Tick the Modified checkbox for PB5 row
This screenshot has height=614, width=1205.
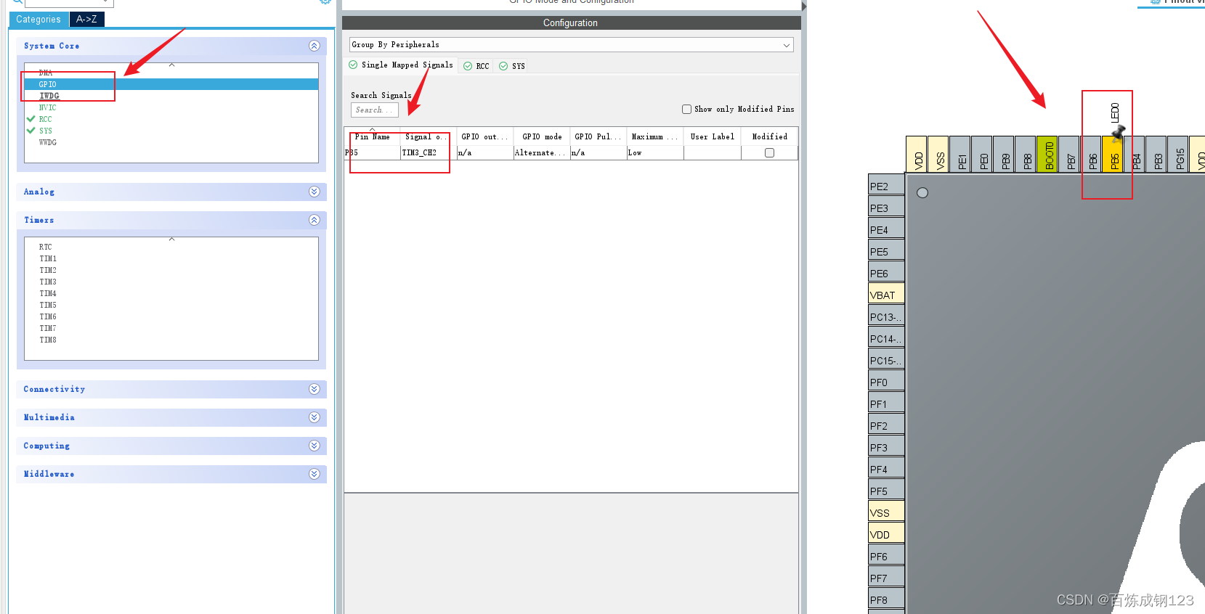pos(769,153)
